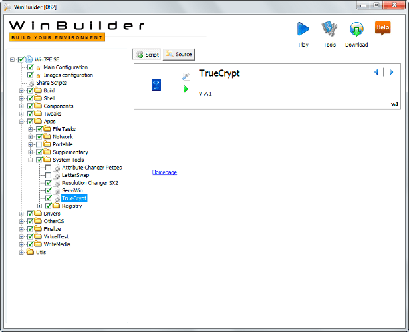Click the Main Configuration lock icon

tap(38, 68)
